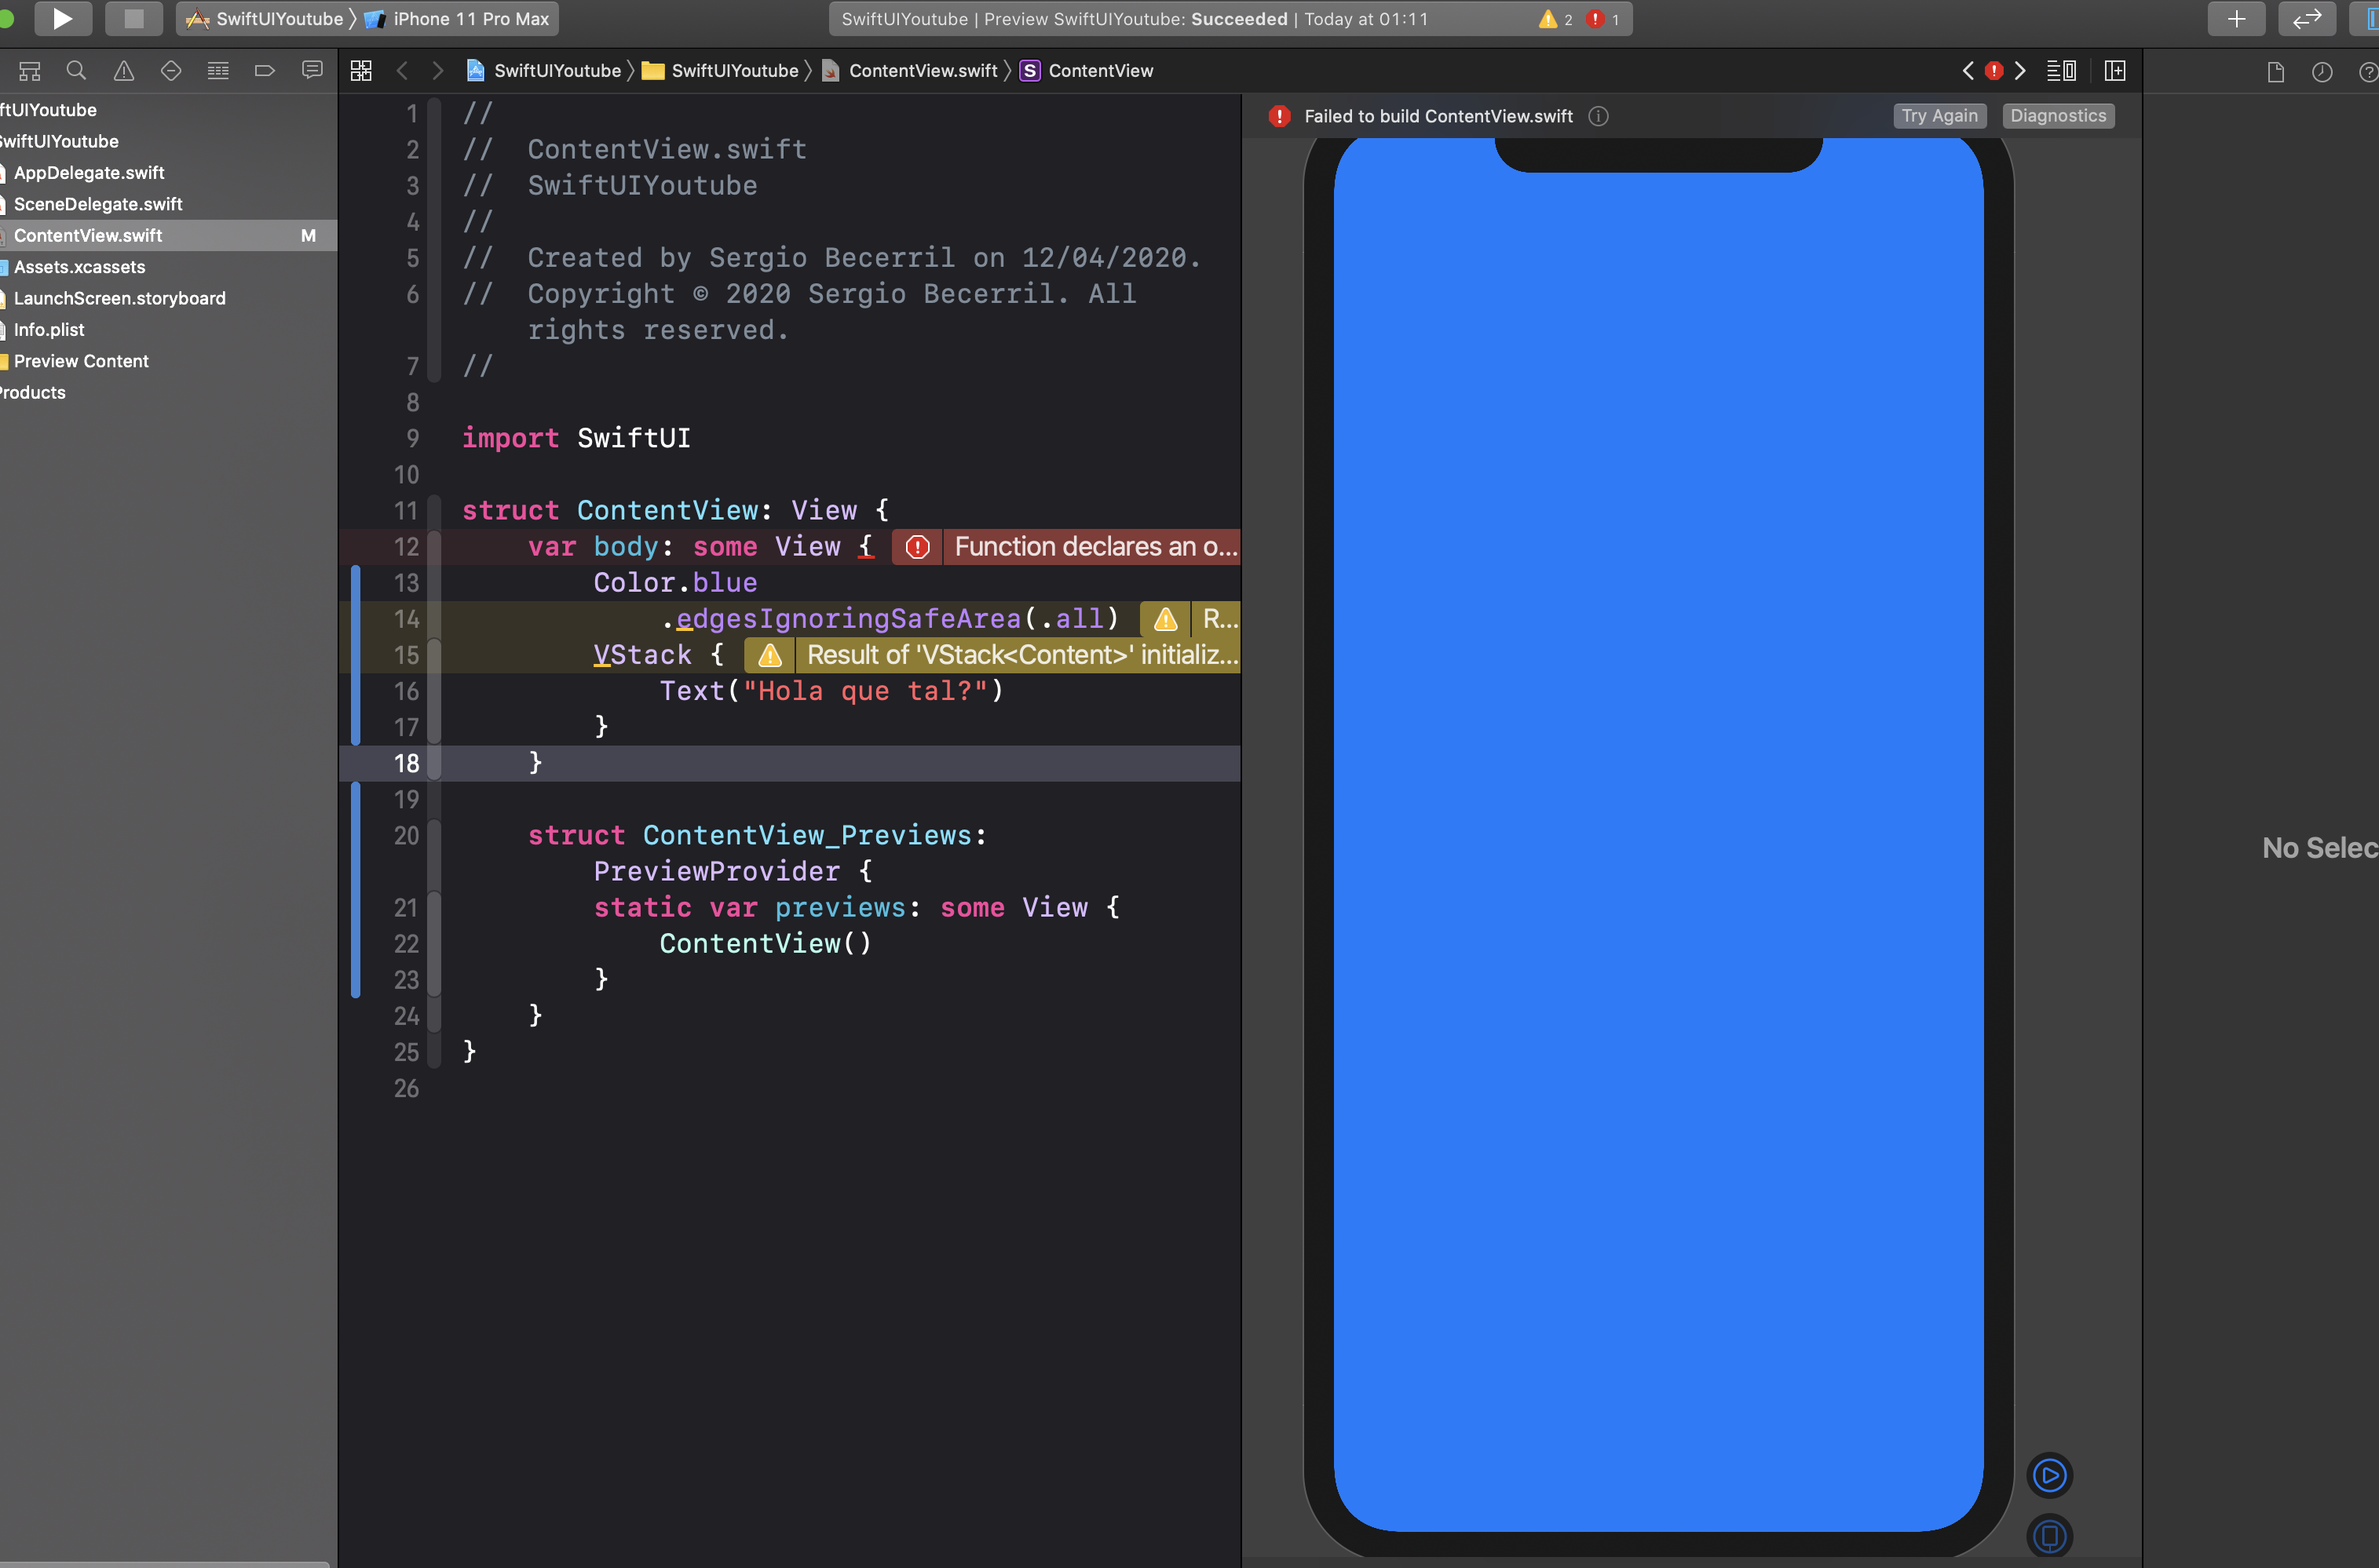Go back in editor history
2379x1568 pixels.
pos(402,71)
